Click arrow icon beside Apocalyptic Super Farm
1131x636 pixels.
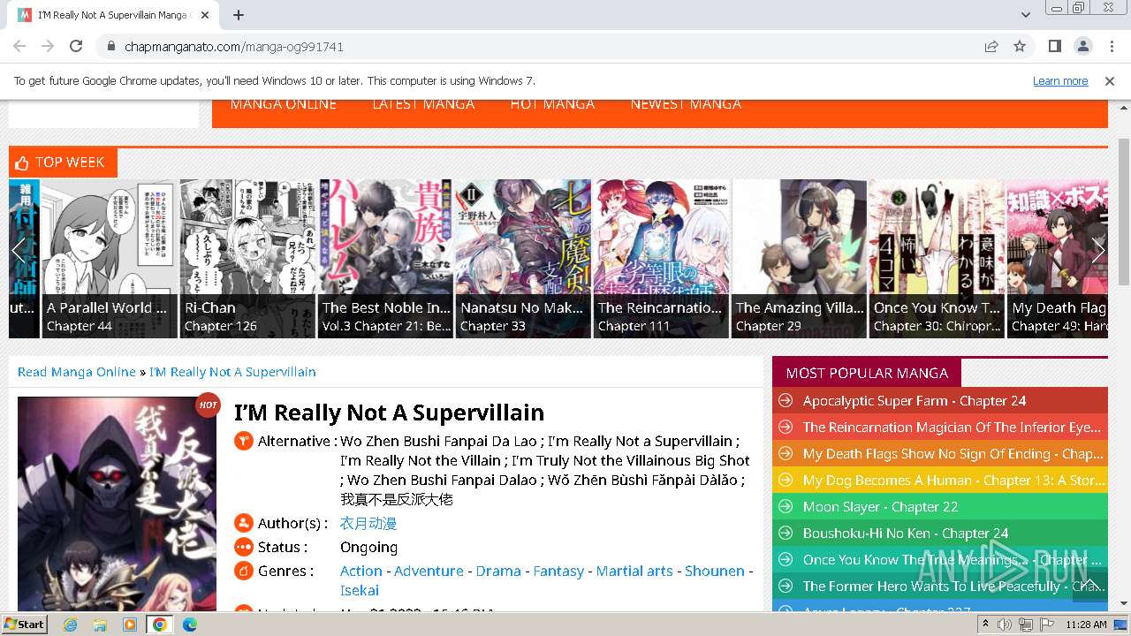(x=786, y=400)
